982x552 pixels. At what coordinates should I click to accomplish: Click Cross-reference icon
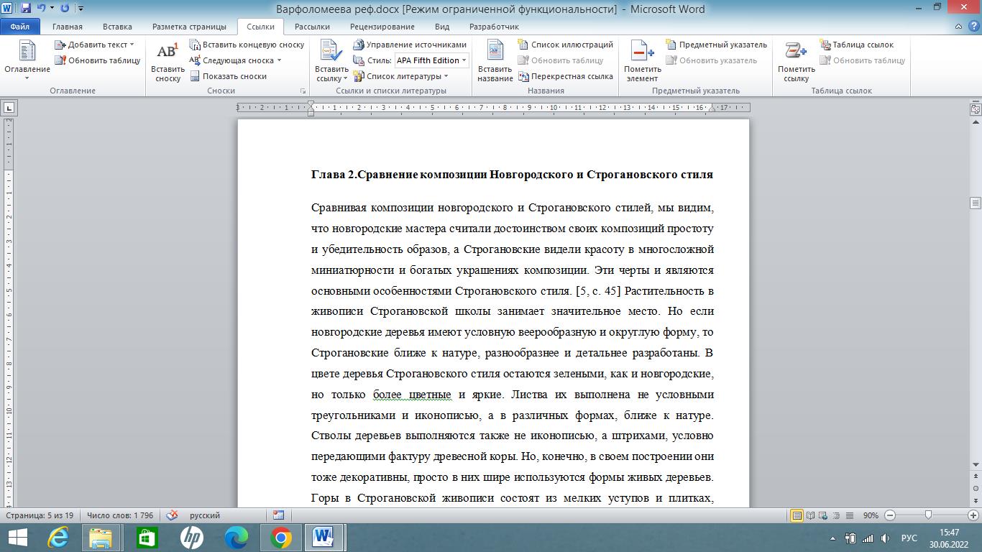525,76
